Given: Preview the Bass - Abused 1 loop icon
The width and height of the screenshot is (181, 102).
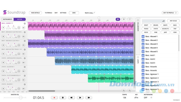Looking at the screenshot, I should tap(143, 37).
